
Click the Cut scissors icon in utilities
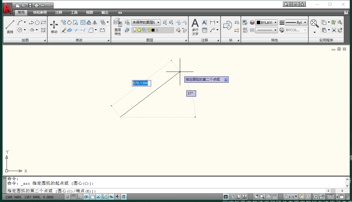pyautogui.click(x=334, y=30)
